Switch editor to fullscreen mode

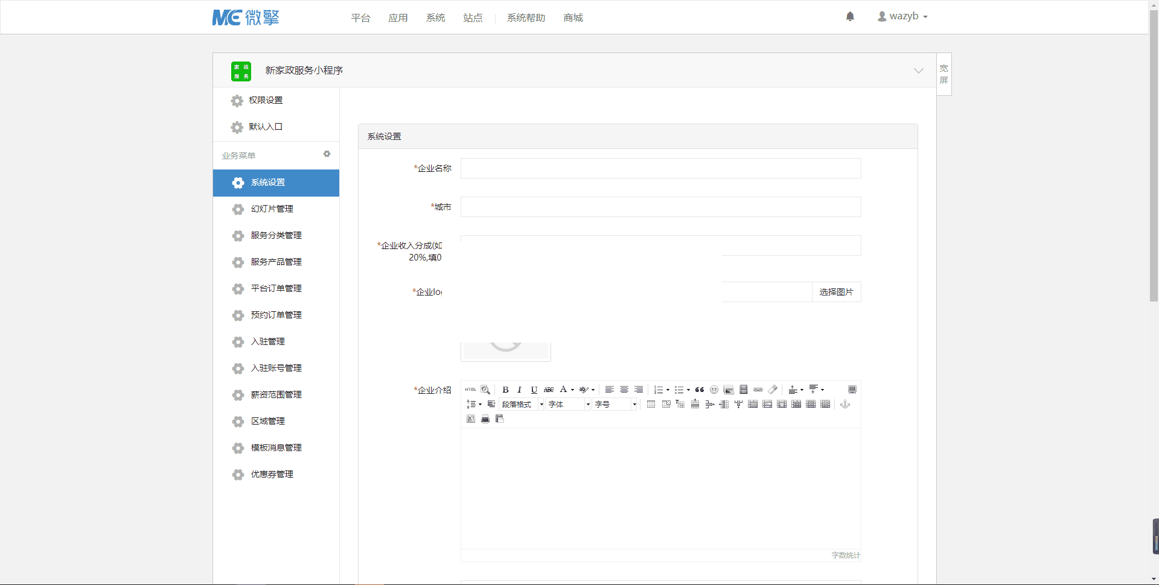click(x=852, y=390)
